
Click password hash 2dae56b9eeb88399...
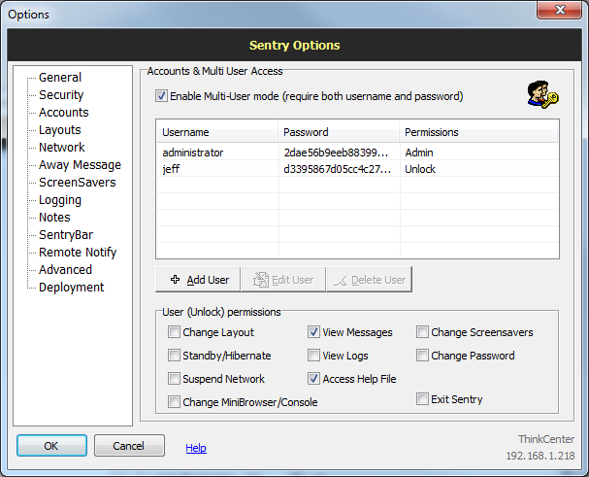336,153
